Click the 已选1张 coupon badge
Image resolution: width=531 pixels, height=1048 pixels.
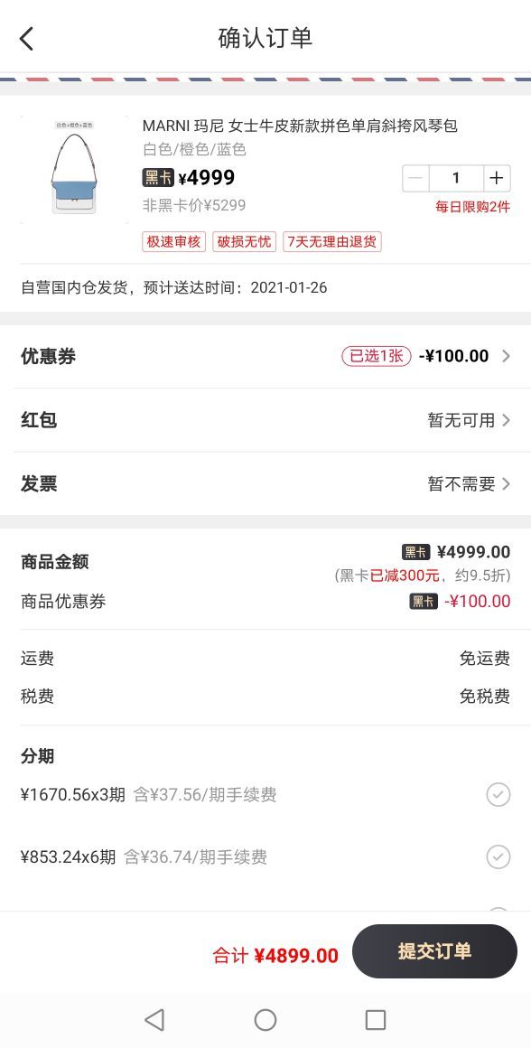376,356
